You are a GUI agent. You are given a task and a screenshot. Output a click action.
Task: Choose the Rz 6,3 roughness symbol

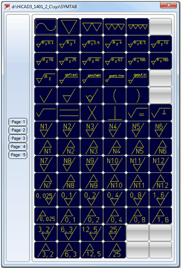coord(138,44)
